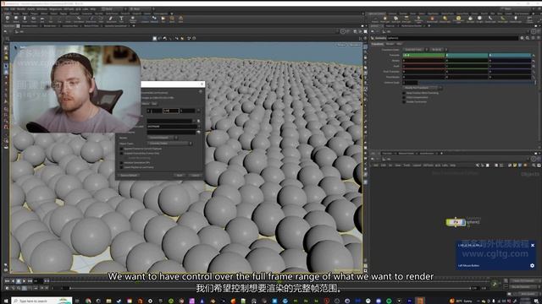Enable Child Compensation checkbox
The image size is (542, 304).
click(x=404, y=97)
